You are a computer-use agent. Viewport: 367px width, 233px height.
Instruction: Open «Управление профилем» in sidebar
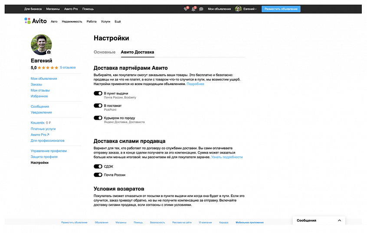(49, 151)
